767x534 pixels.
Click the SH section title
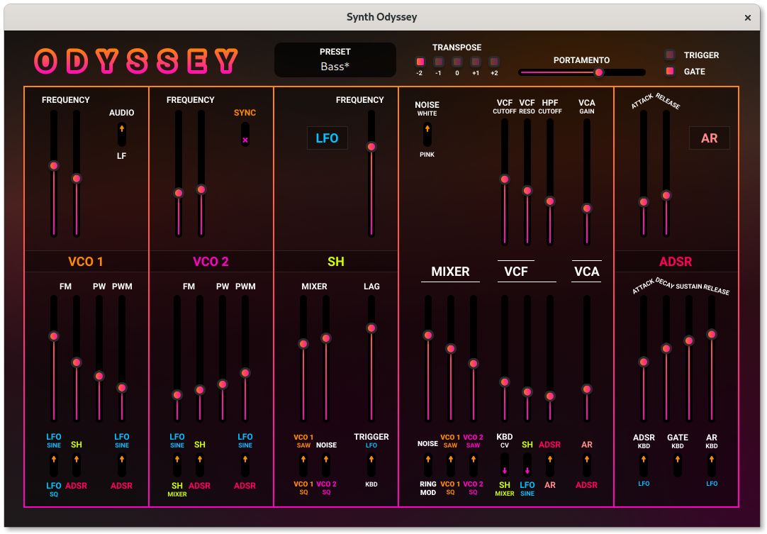[335, 262]
